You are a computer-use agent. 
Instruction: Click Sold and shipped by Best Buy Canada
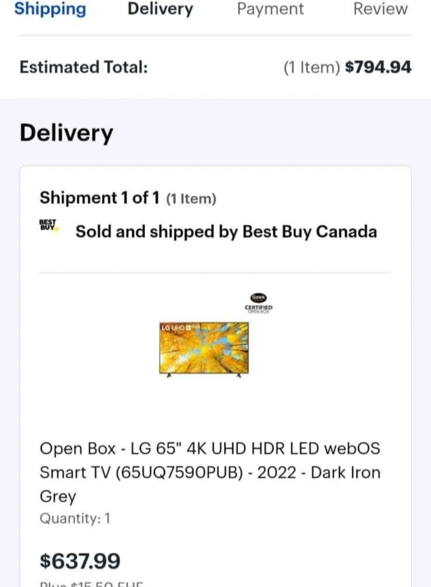226,232
